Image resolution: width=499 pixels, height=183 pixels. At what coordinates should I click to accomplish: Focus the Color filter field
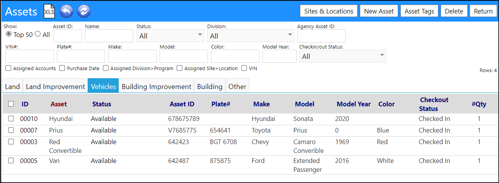[235, 56]
